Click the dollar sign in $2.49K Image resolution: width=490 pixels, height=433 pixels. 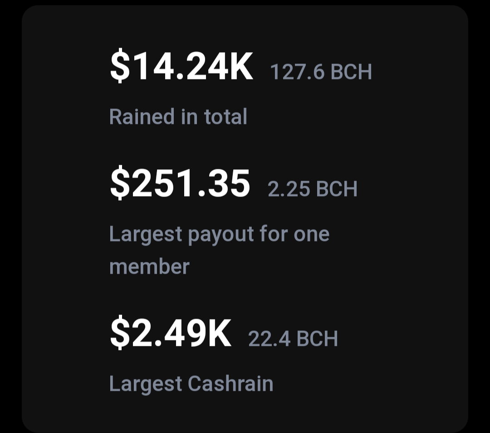(x=120, y=333)
